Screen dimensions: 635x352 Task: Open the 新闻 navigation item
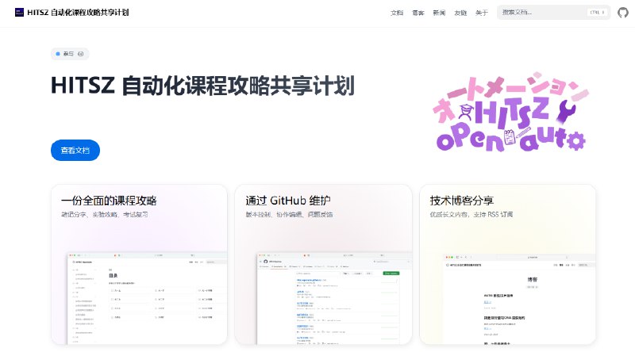pyautogui.click(x=439, y=13)
